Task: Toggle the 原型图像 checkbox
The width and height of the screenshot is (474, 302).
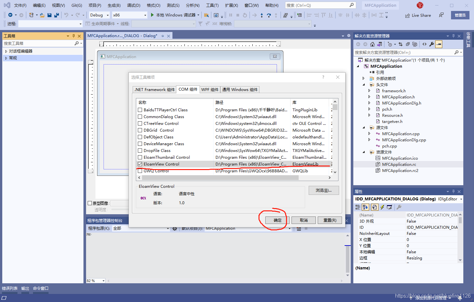Action: (90, 203)
